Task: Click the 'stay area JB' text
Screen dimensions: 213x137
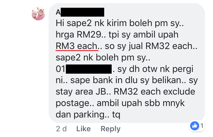Action: pos(81,92)
